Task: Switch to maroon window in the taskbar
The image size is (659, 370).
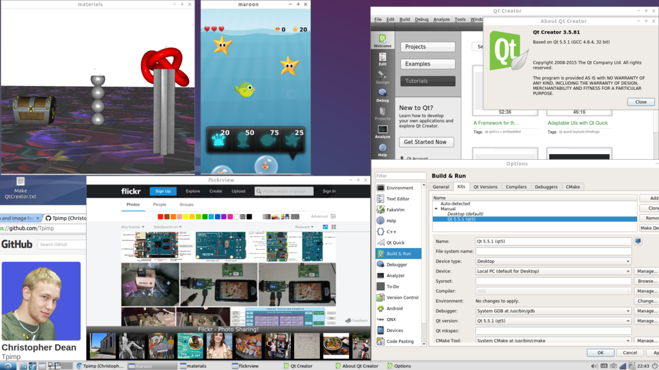Action: pos(151,366)
